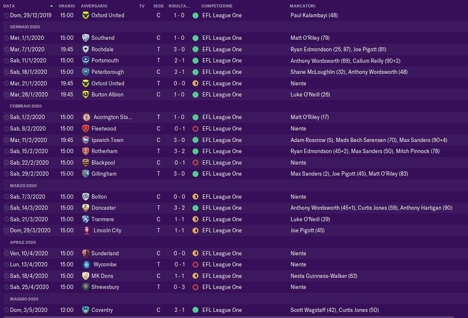Image resolution: width=468 pixels, height=318 pixels.
Task: Click the red loss indicator for Shrewsbury match
Action: tap(196, 287)
